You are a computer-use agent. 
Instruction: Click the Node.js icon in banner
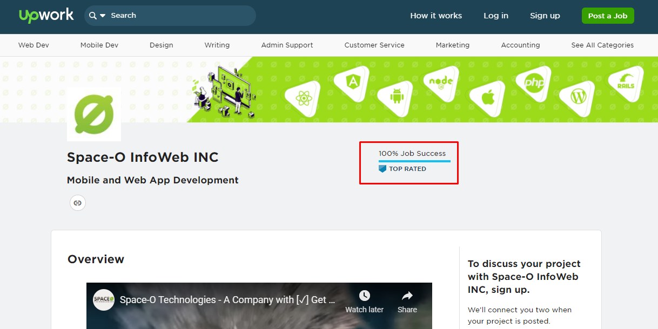pyautogui.click(x=441, y=83)
